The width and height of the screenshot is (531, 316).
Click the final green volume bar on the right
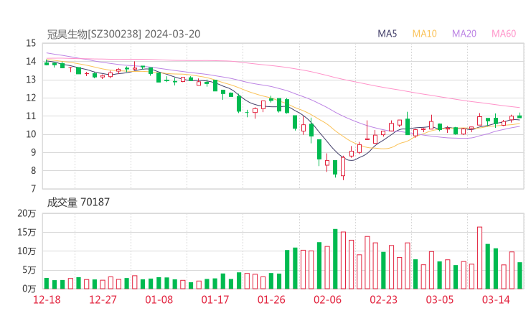520,276
